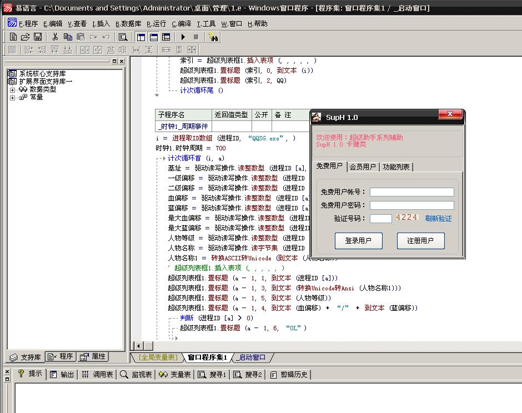Switch to the 程序 panel tab
The image size is (522, 413).
coord(61,357)
